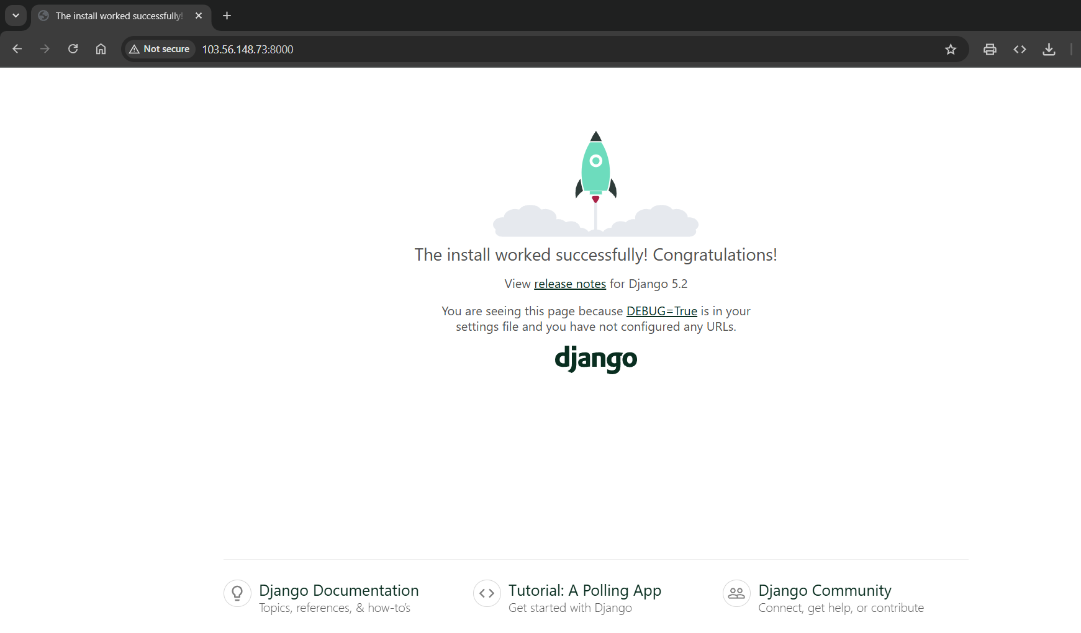
Task: Open the browser home page
Action: 101,49
